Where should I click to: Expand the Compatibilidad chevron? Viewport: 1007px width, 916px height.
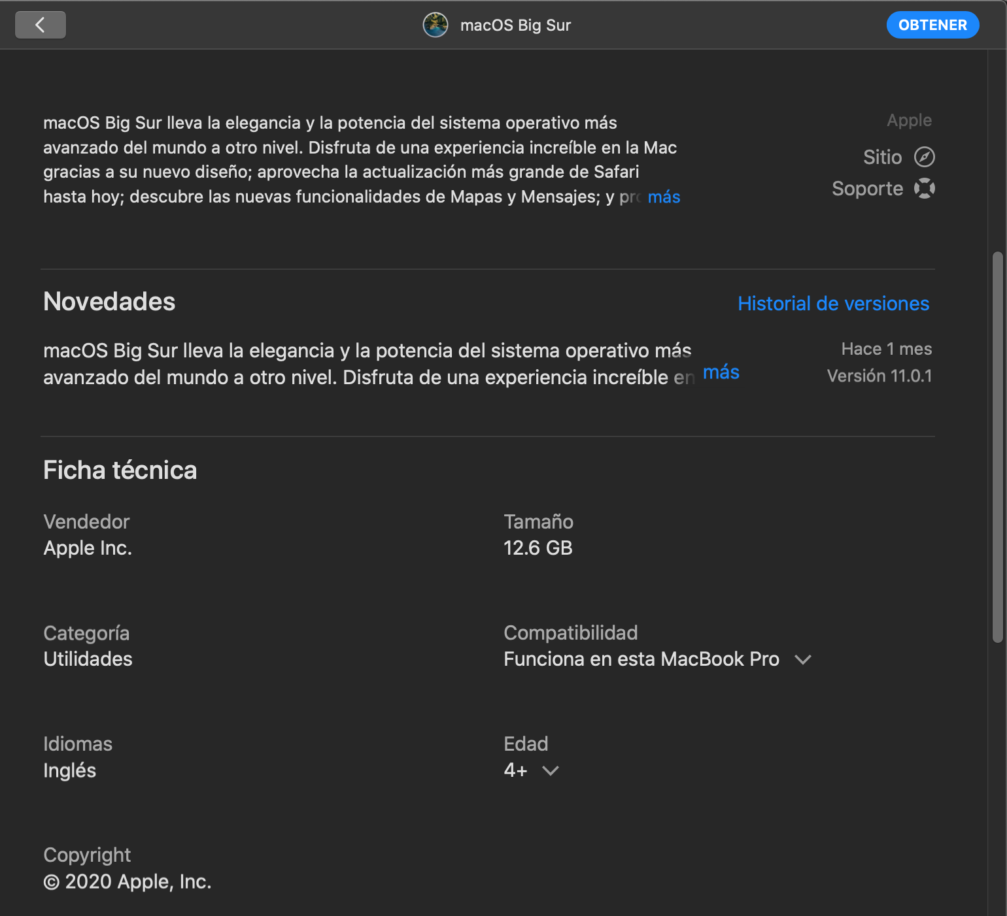pyautogui.click(x=803, y=659)
